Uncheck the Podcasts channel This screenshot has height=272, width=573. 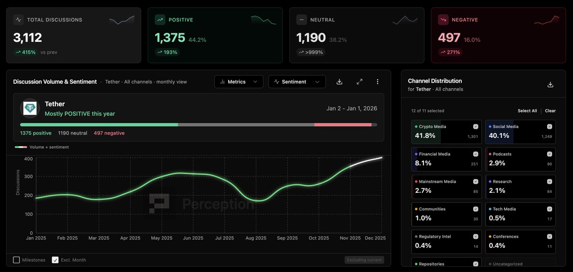550,154
